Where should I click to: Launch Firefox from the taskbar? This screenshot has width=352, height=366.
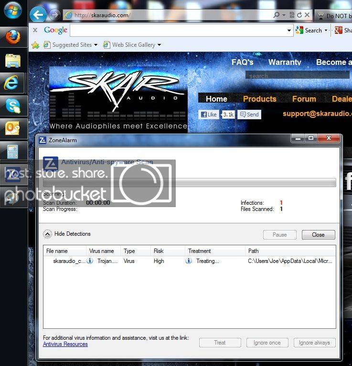pyautogui.click(x=13, y=37)
